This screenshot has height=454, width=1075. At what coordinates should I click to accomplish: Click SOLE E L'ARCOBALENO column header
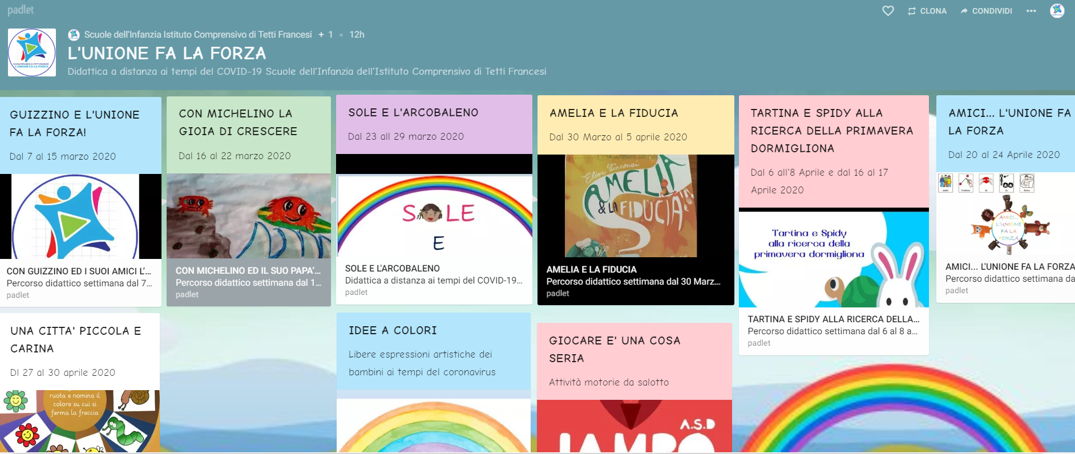tap(413, 113)
